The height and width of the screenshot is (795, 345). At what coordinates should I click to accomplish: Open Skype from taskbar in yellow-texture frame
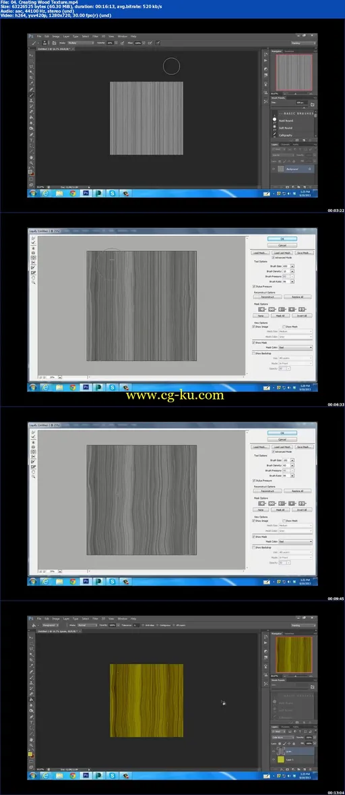[x=113, y=775]
